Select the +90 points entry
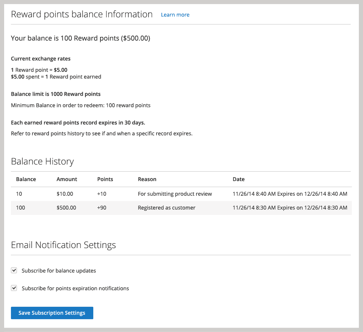363x332 pixels. [x=102, y=207]
